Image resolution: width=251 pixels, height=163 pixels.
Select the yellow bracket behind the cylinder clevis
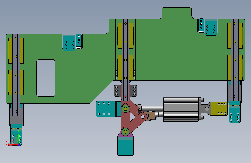tap(219, 108)
